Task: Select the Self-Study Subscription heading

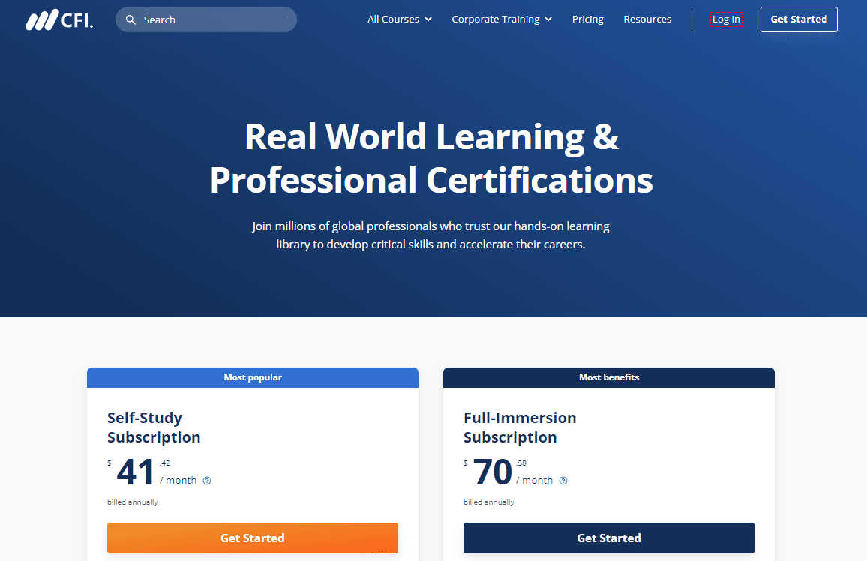Action: point(154,427)
